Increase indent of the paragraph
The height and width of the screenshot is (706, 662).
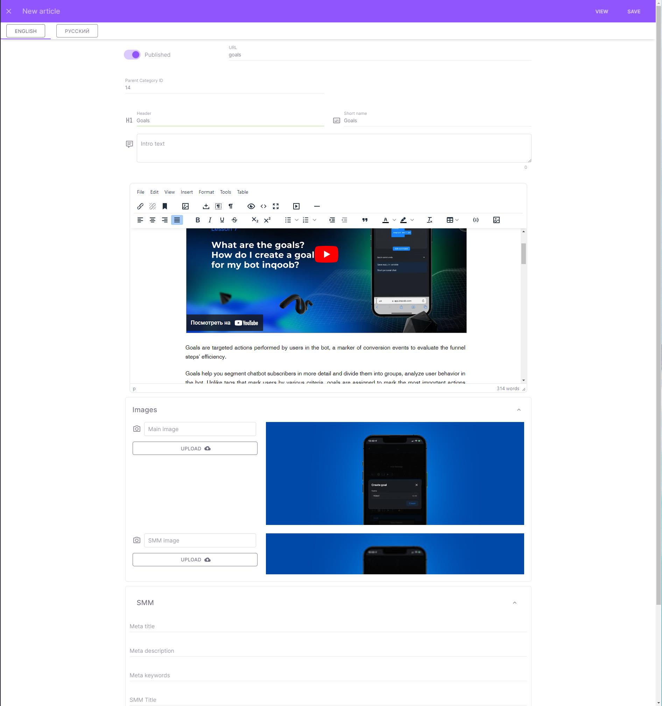click(x=332, y=220)
